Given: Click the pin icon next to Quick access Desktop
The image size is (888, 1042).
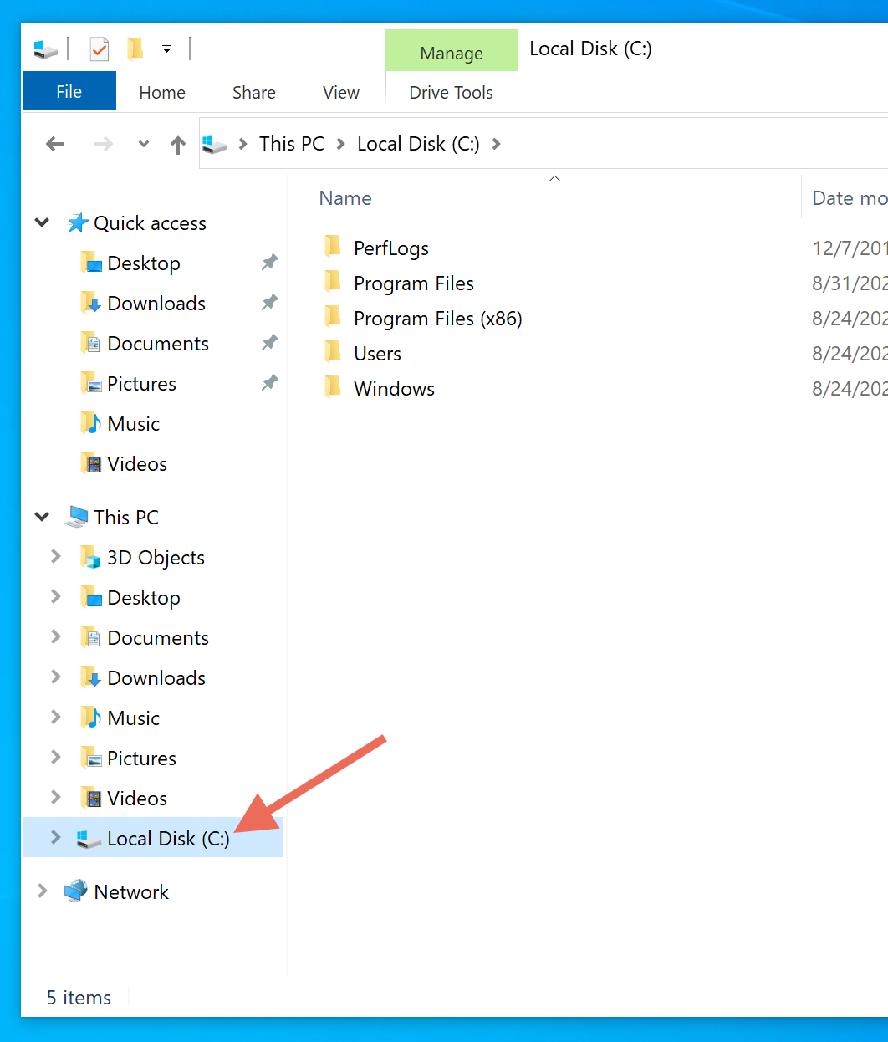Looking at the screenshot, I should tap(269, 263).
